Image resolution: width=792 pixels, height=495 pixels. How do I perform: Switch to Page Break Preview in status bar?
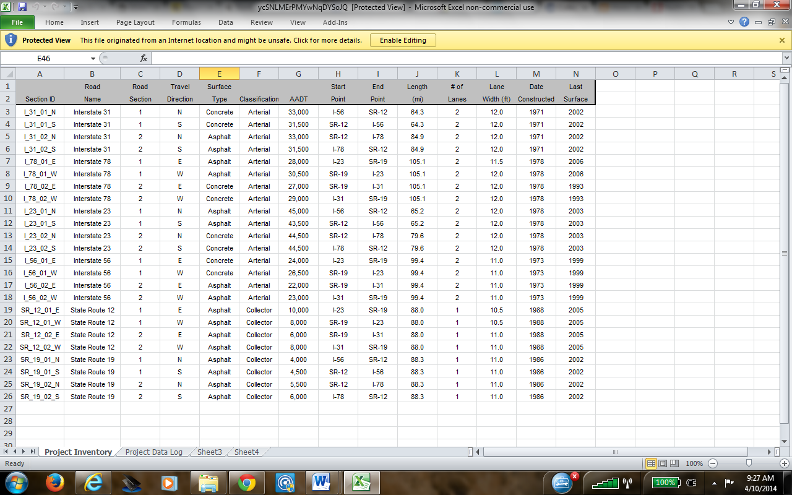673,463
